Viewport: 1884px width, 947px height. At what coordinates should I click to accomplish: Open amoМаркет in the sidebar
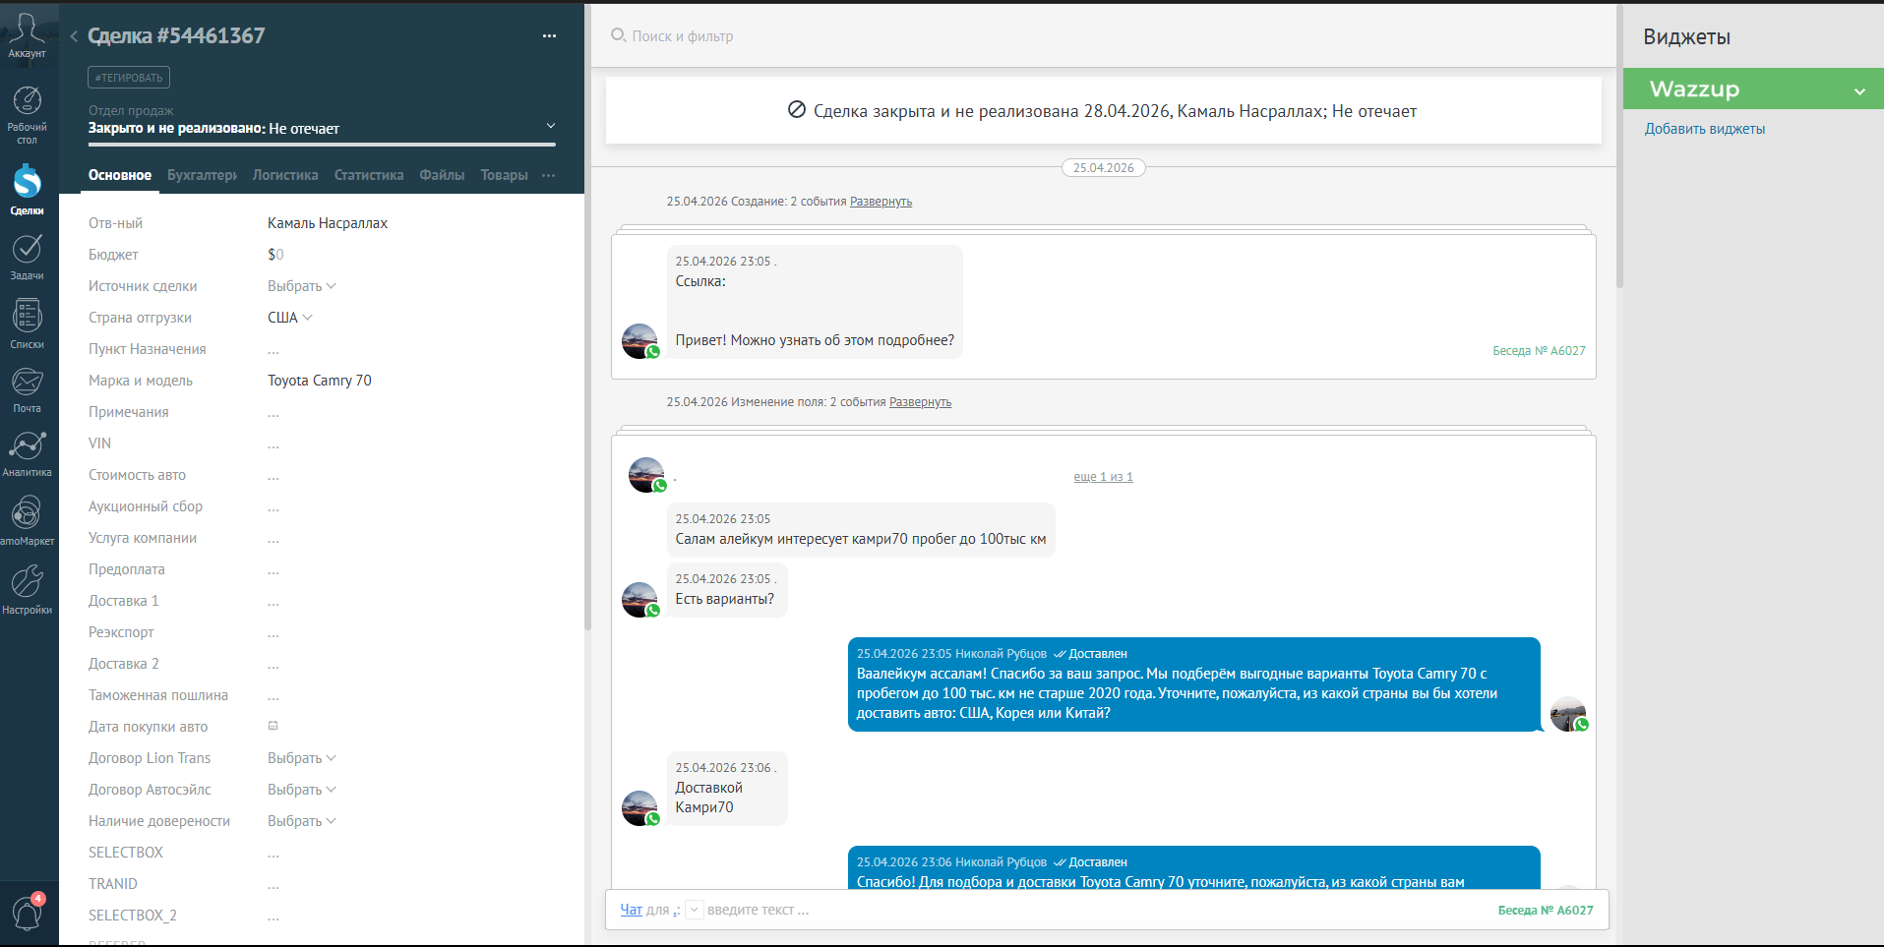click(27, 520)
